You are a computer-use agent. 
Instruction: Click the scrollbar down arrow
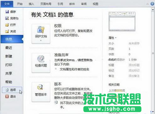coord(153,112)
